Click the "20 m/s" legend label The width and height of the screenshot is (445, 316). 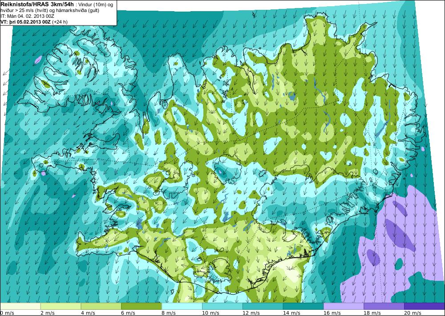[413, 313]
